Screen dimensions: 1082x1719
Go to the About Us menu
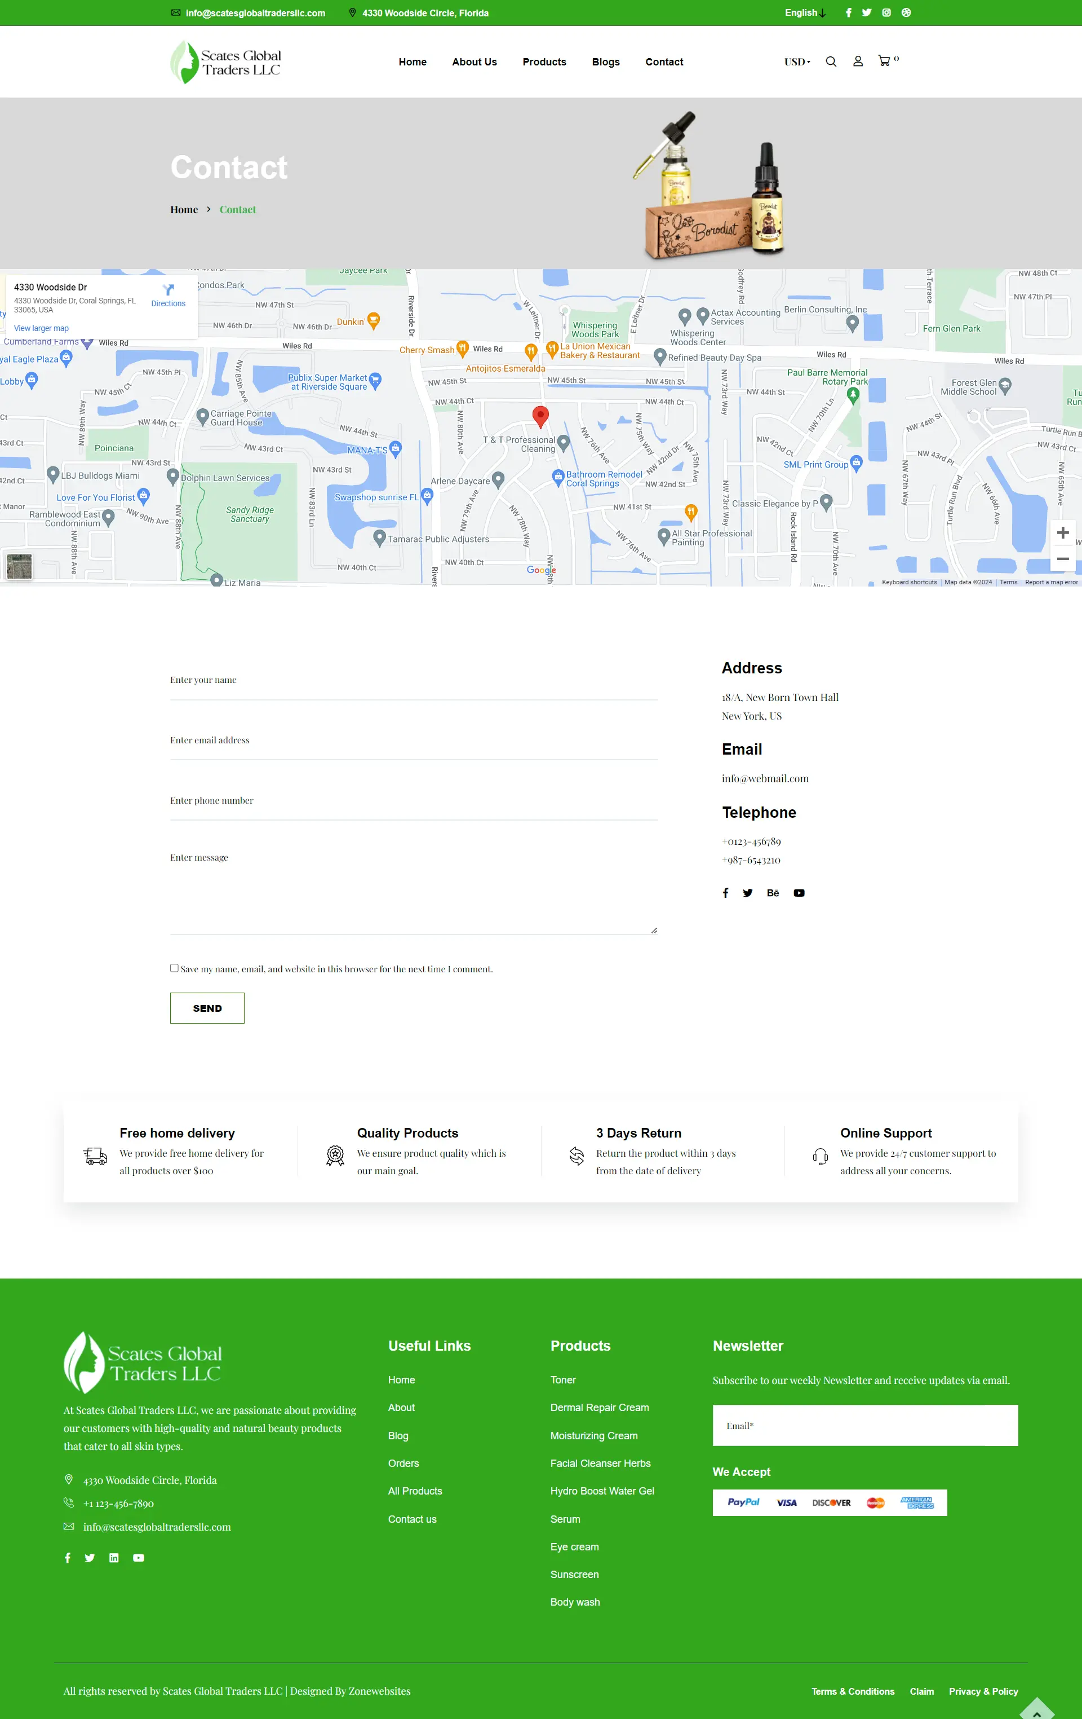(475, 62)
